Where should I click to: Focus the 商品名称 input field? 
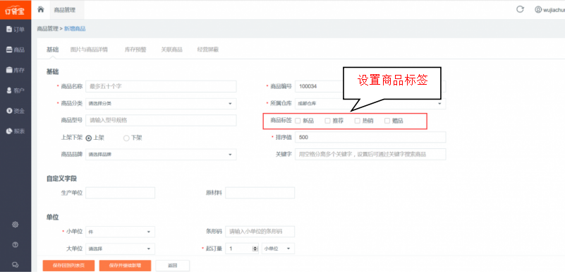(161, 87)
